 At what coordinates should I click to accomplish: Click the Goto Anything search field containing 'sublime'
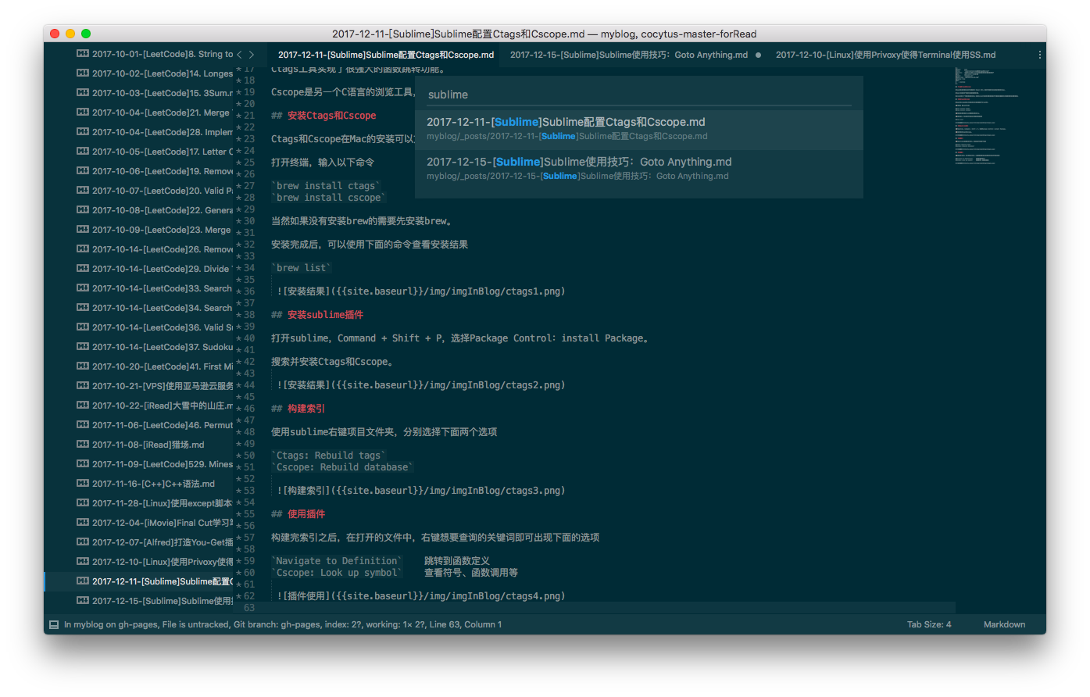pyautogui.click(x=639, y=95)
